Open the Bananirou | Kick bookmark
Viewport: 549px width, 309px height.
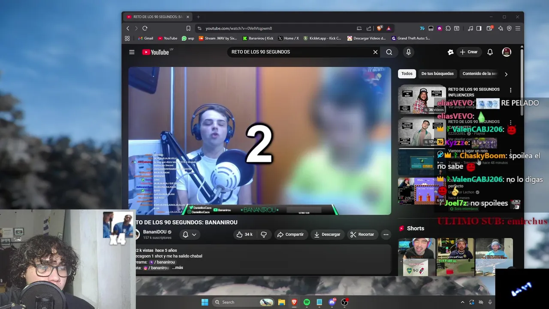point(258,38)
